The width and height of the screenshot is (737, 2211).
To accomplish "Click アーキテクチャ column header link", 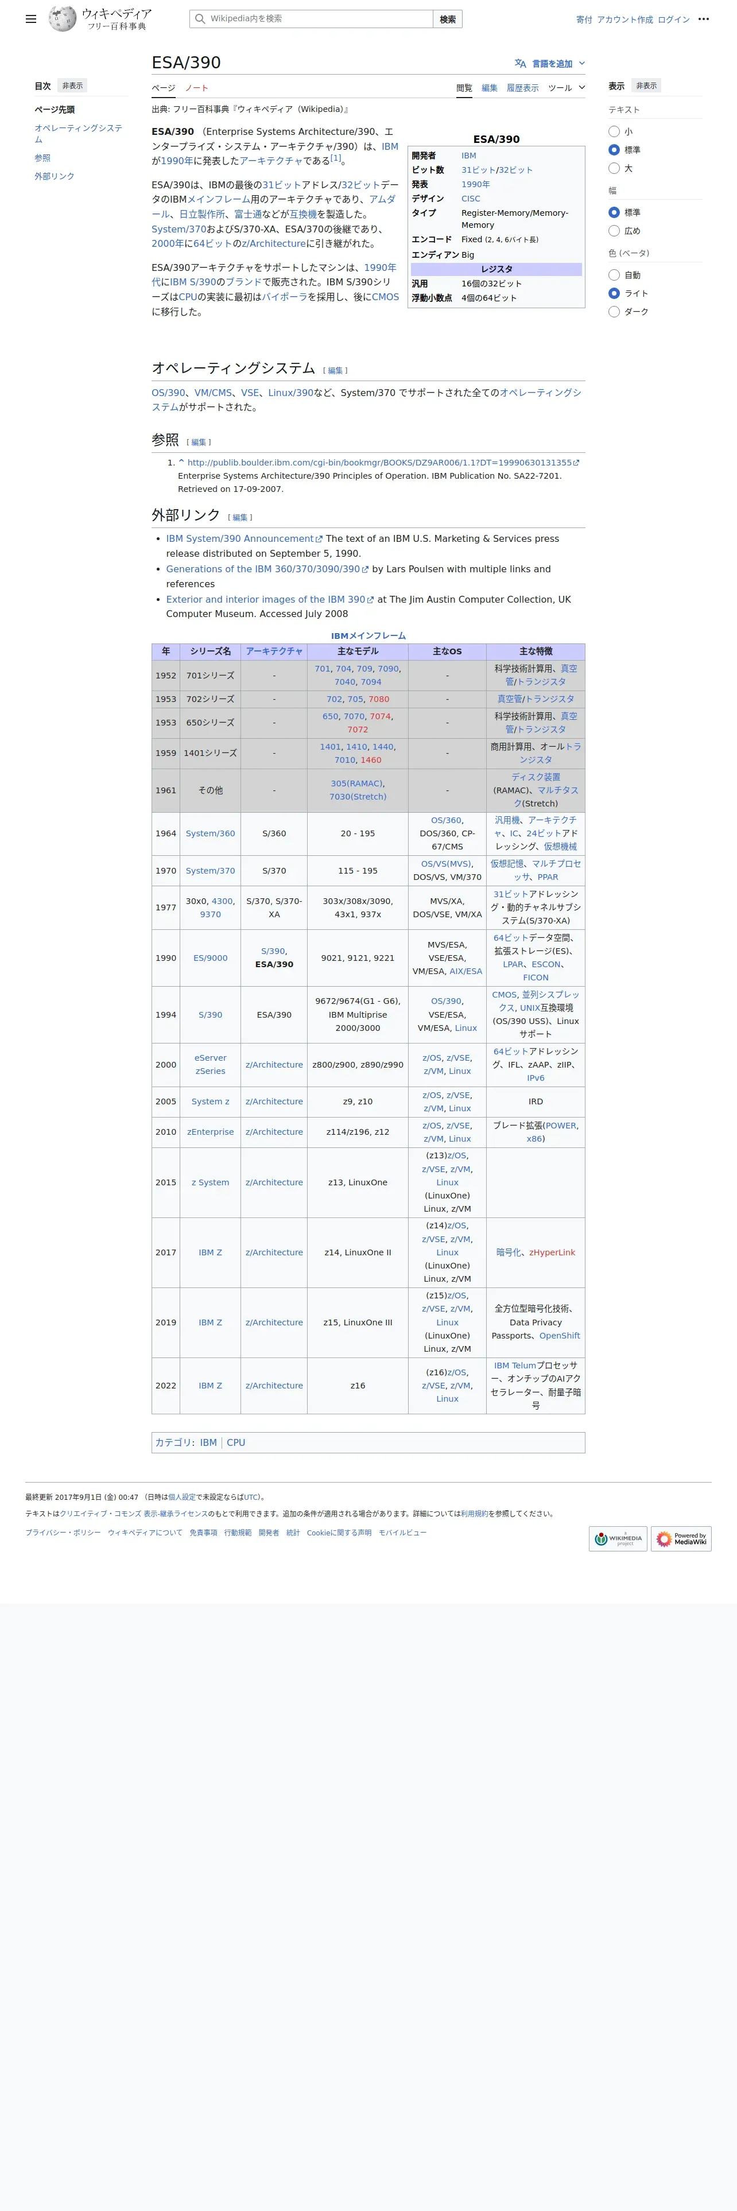I will [x=274, y=651].
